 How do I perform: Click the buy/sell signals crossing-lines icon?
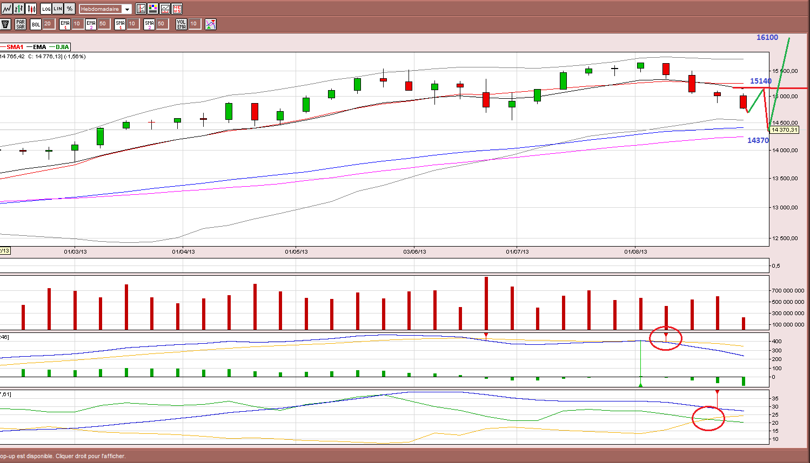pos(211,24)
